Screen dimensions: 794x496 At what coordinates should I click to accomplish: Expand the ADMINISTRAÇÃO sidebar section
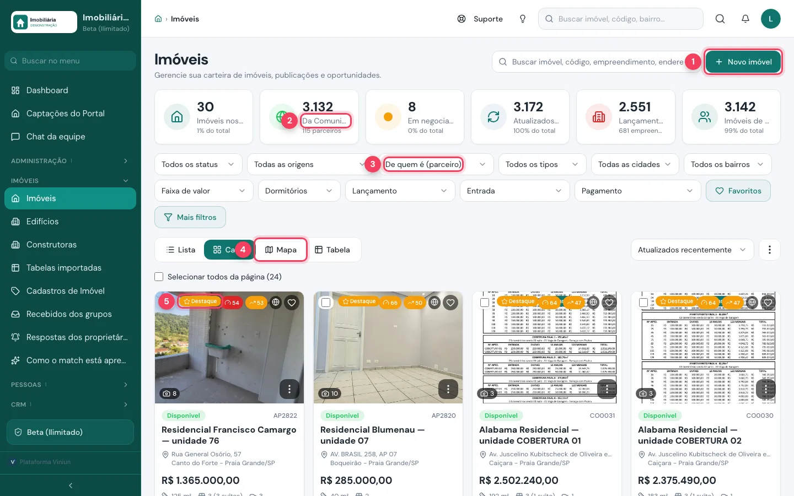tap(71, 161)
